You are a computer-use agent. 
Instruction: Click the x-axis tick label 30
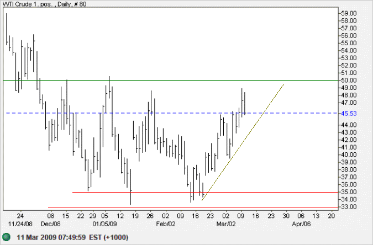pos(286,216)
